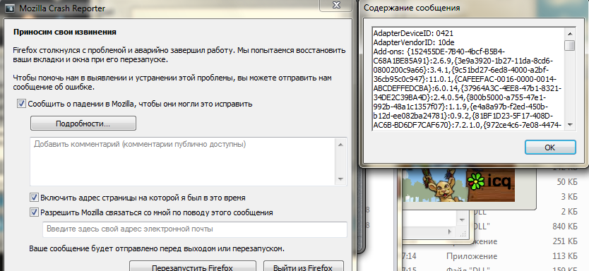Toggle the include page address checkbox
Image resolution: width=589 pixels, height=271 pixels.
[x=34, y=198]
